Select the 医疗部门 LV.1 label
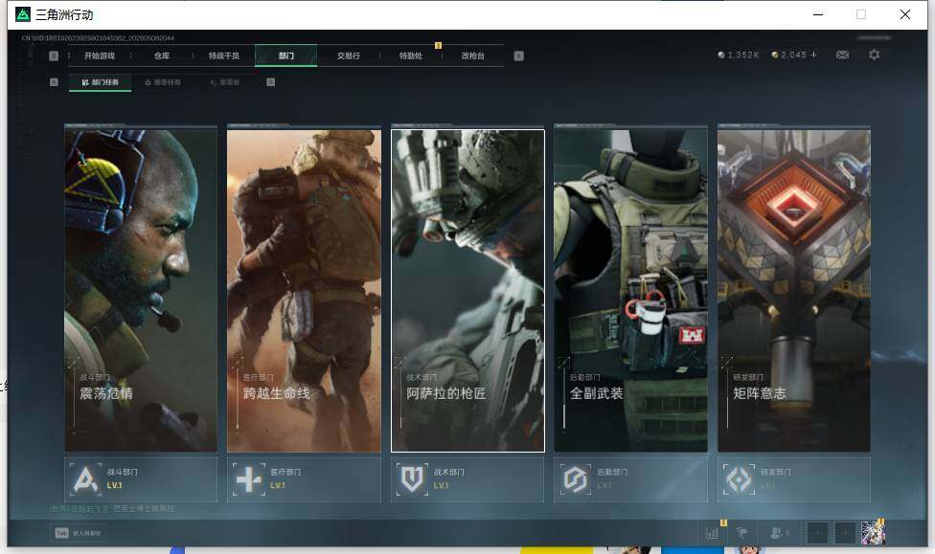Screen dimensions: 935x554 tap(278, 485)
